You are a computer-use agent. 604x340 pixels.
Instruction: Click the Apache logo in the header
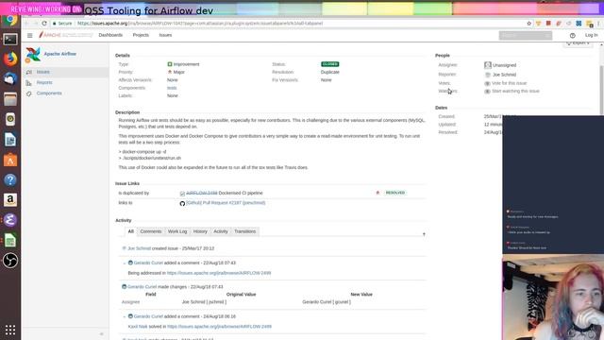pyautogui.click(x=65, y=35)
